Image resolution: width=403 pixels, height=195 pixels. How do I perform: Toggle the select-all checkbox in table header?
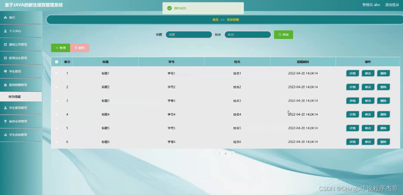[x=57, y=62]
